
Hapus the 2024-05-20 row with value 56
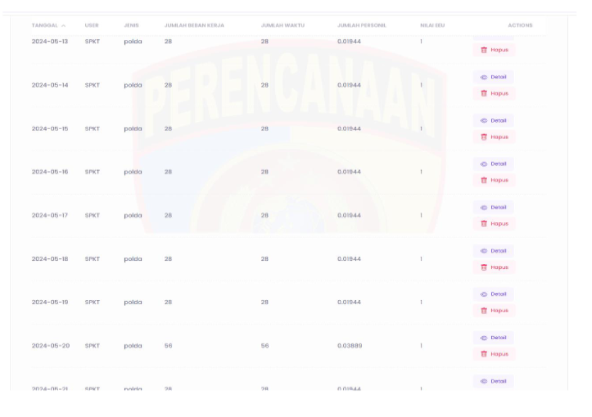[x=494, y=355]
